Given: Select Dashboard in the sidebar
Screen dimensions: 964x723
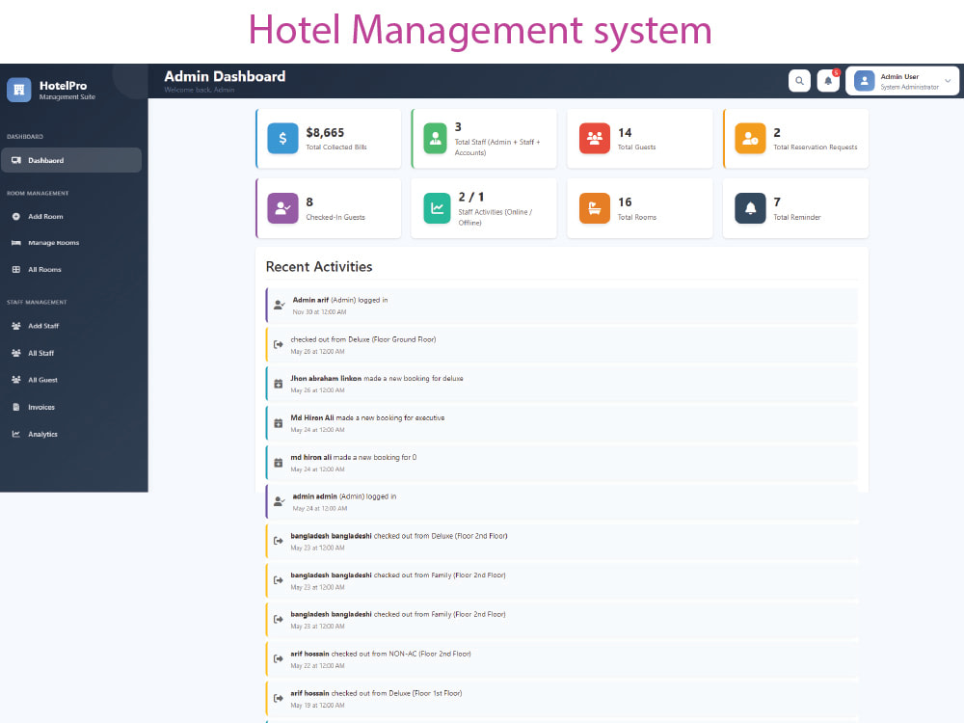Looking at the screenshot, I should 71,160.
